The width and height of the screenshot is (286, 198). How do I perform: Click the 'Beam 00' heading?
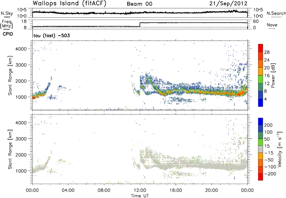click(x=139, y=4)
